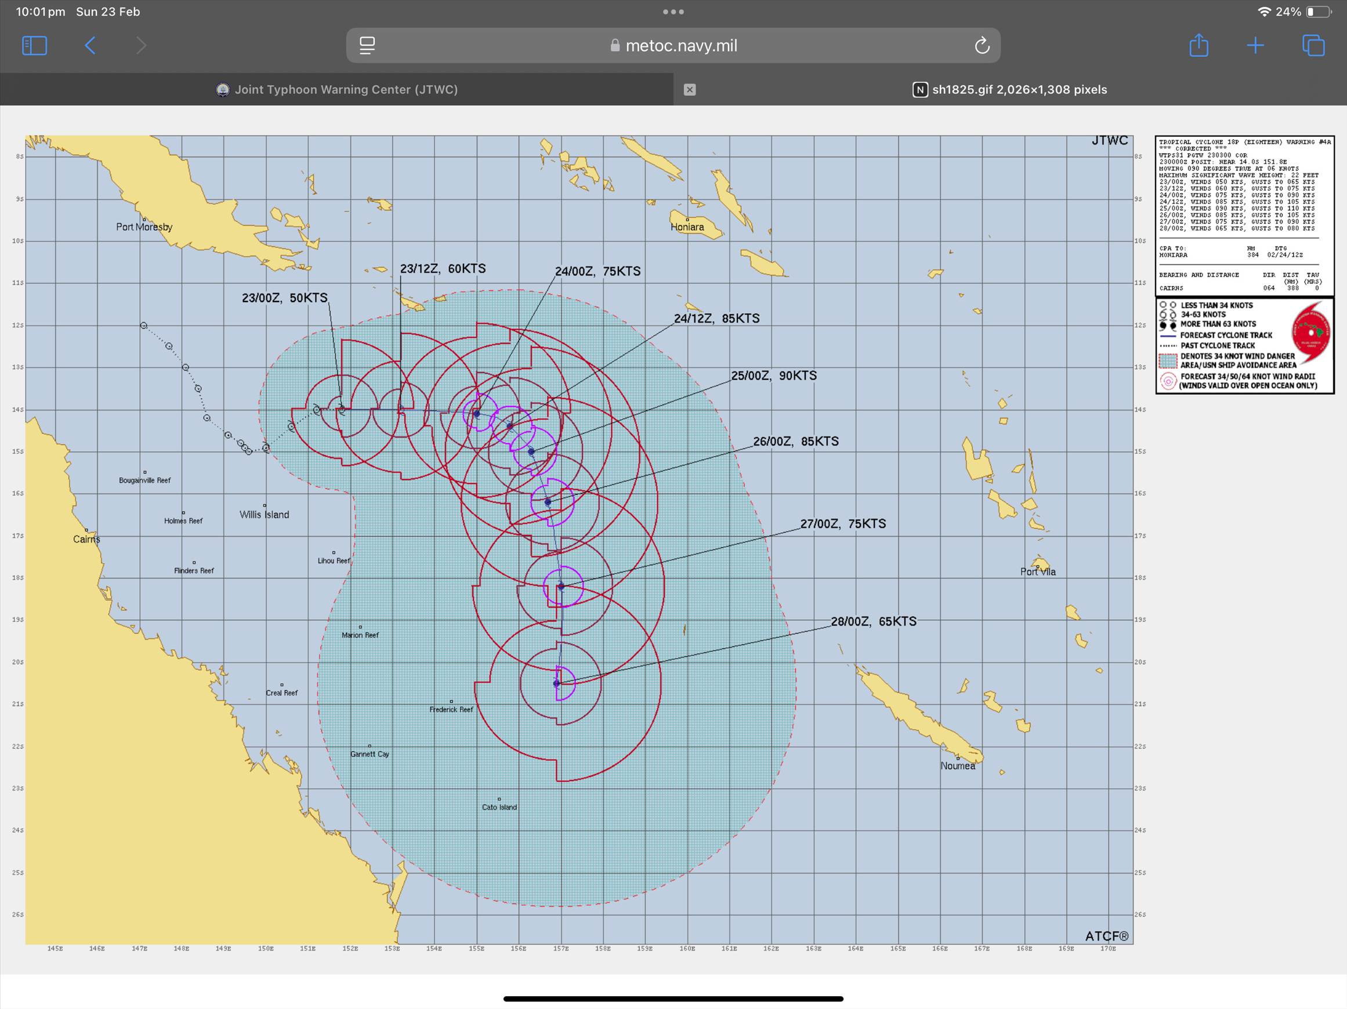
Task: Select the sh1825.gif tab
Action: (x=1009, y=89)
